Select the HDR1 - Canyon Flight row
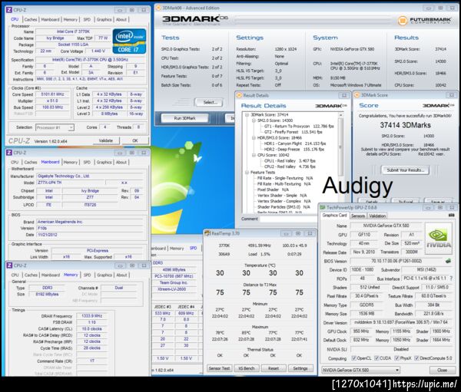 point(295,143)
